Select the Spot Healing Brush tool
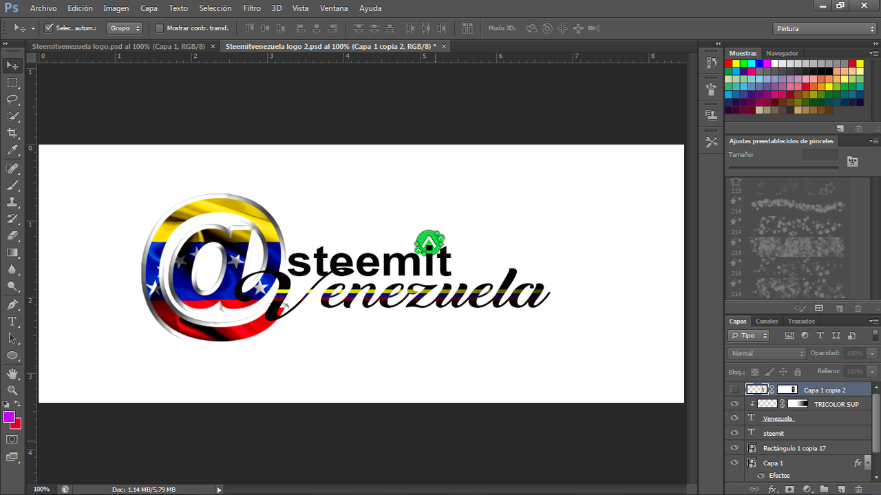Viewport: 881px width, 495px height. point(12,169)
